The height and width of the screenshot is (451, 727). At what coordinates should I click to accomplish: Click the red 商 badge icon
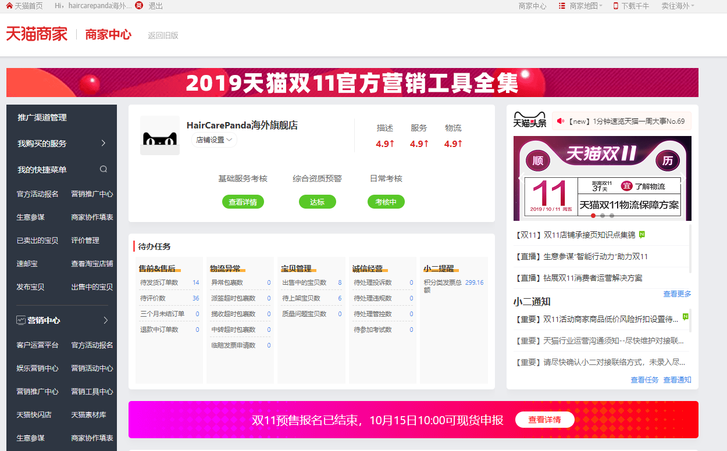[139, 6]
